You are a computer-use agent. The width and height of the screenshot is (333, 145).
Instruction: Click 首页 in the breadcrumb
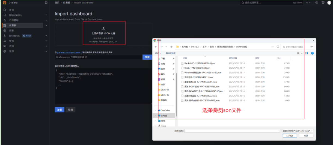click(x=57, y=3)
